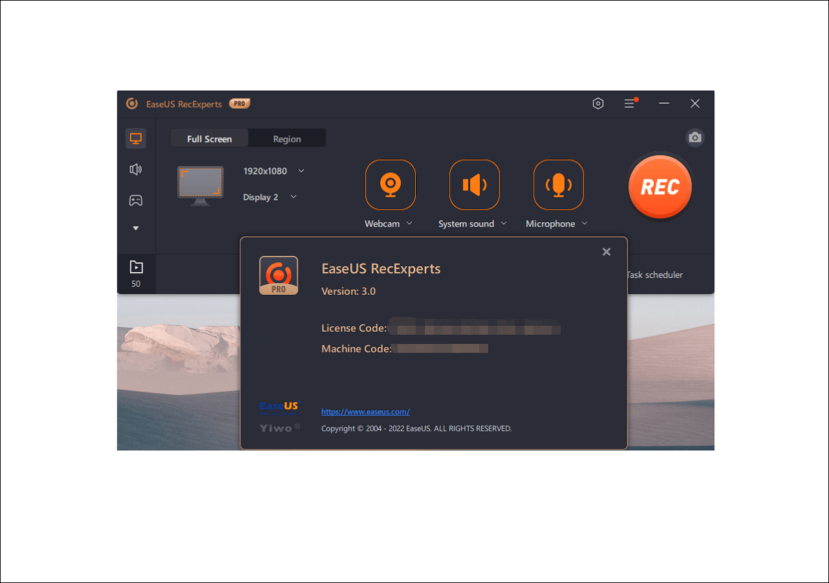Viewport: 829px width, 583px height.
Task: Take a screenshot with the camera icon
Action: [695, 137]
